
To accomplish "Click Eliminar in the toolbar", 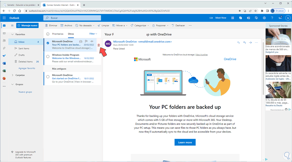I will click(51, 25).
